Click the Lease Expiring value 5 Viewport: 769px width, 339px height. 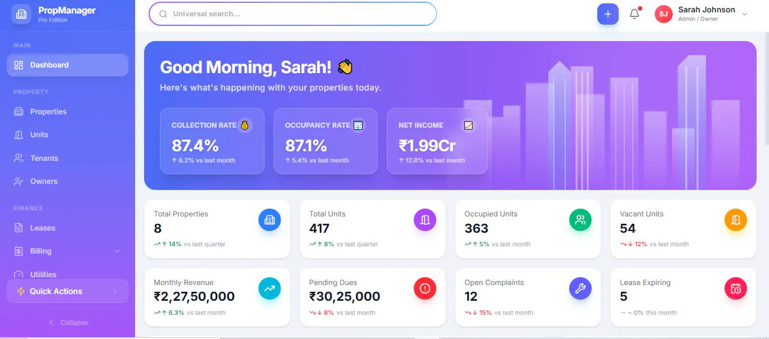624,296
